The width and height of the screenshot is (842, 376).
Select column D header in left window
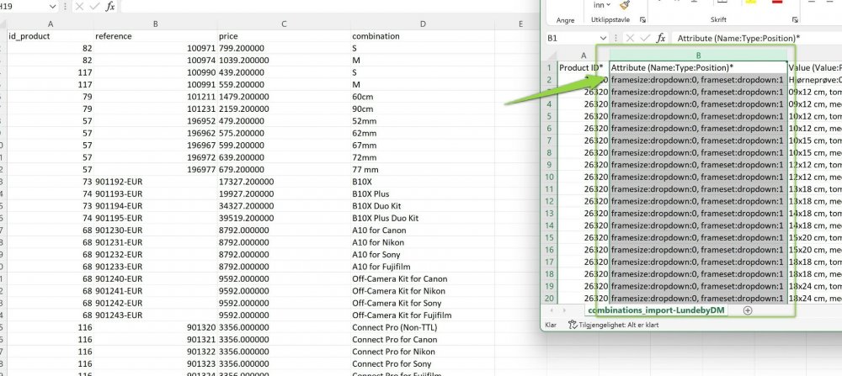[423, 24]
